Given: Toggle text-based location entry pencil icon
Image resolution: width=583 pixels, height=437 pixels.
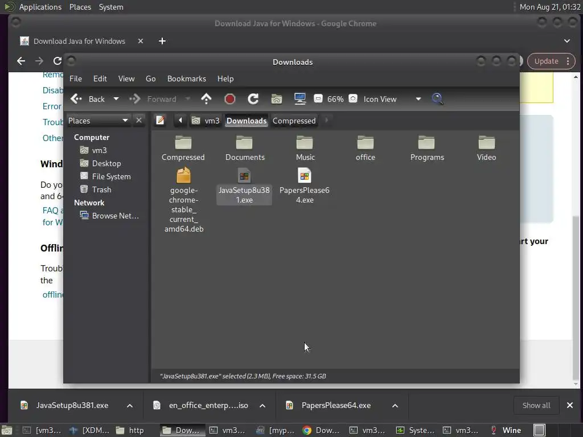Looking at the screenshot, I should 160,121.
